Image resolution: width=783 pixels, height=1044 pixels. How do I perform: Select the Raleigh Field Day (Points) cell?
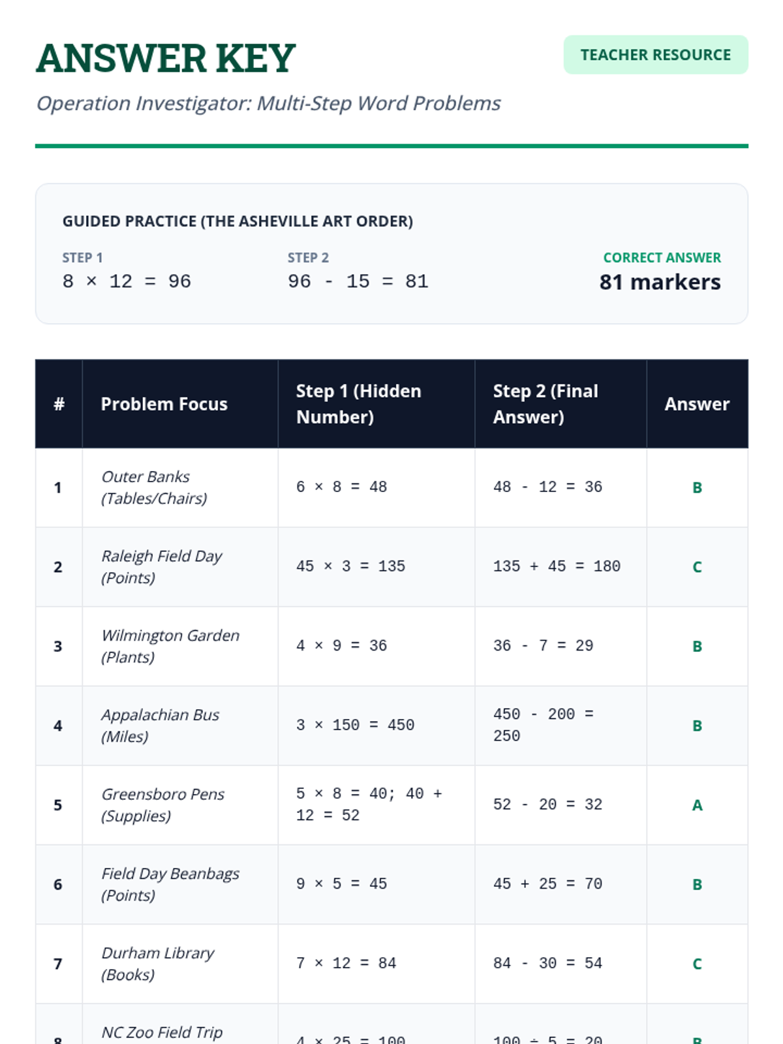(180, 567)
